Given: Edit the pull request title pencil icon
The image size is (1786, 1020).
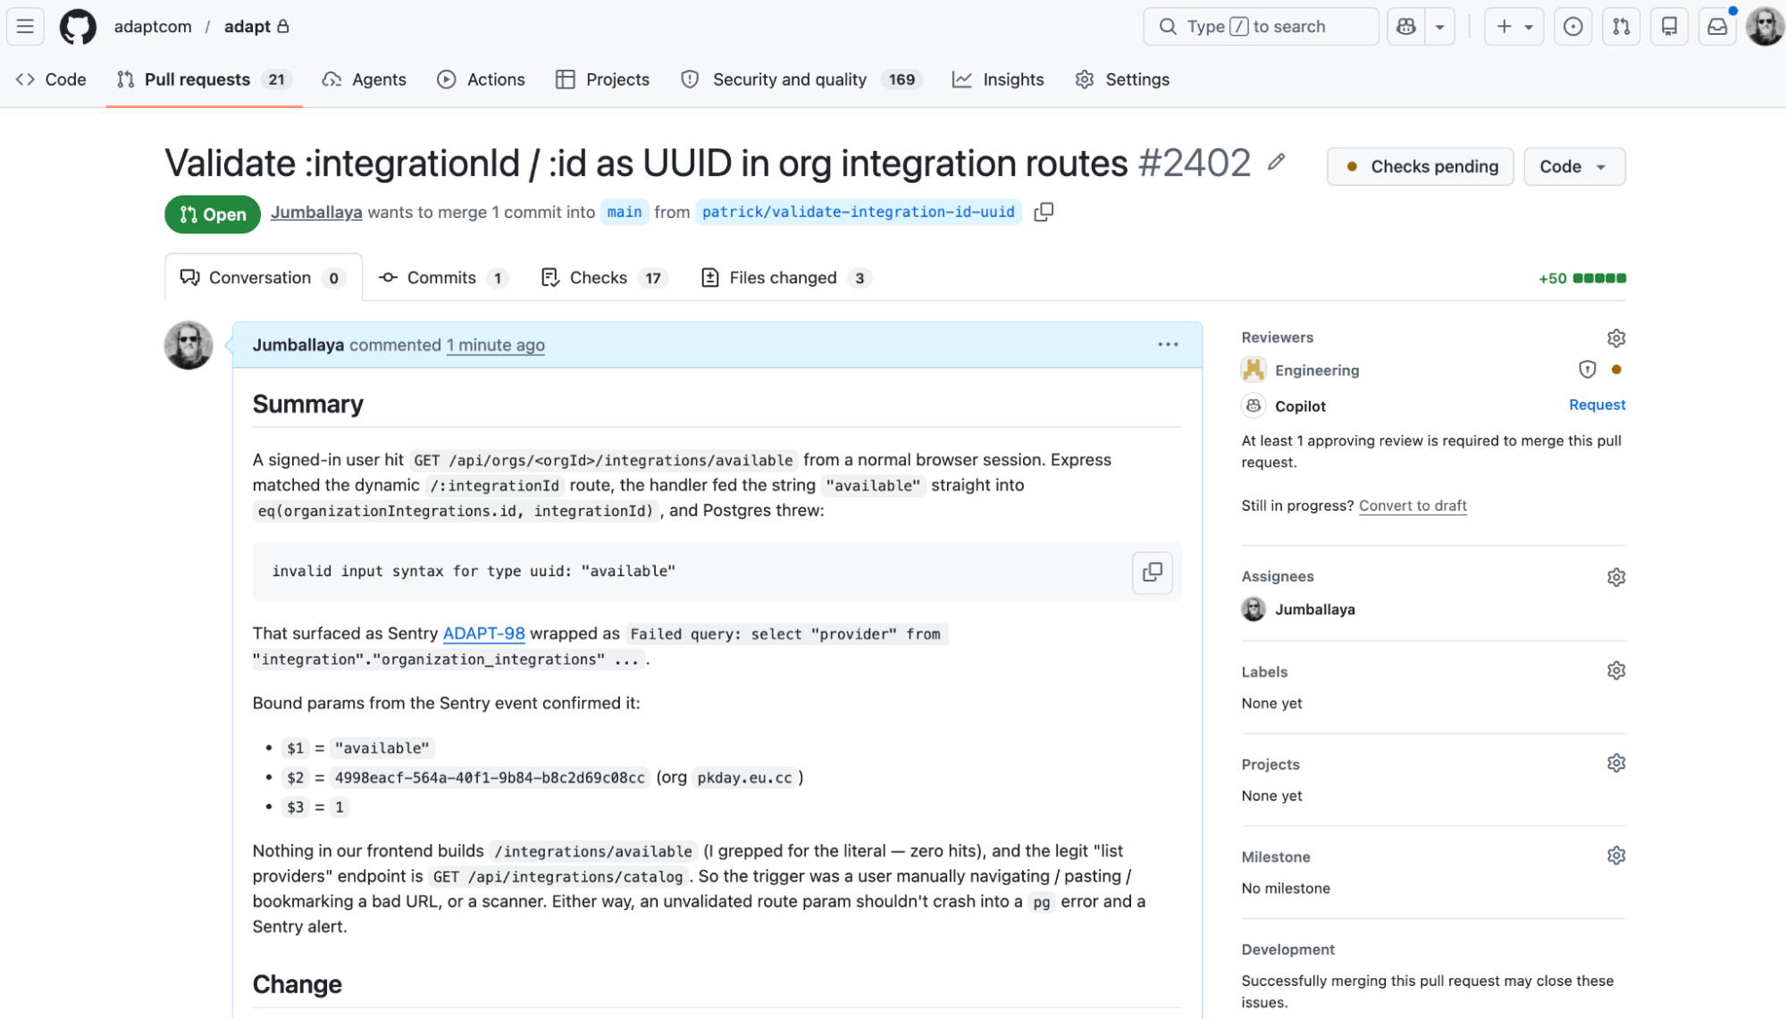Looking at the screenshot, I should pyautogui.click(x=1277, y=163).
